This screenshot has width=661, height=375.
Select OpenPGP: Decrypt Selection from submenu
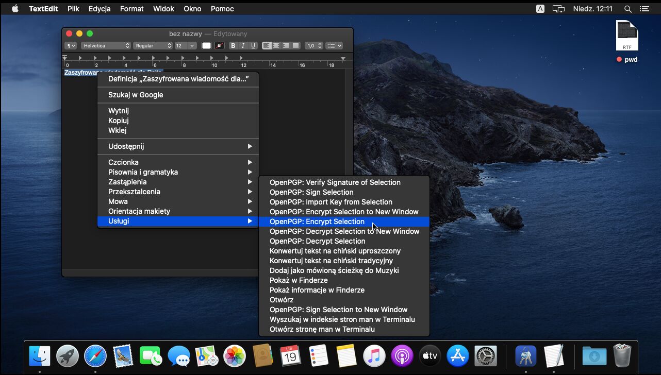[x=317, y=241]
